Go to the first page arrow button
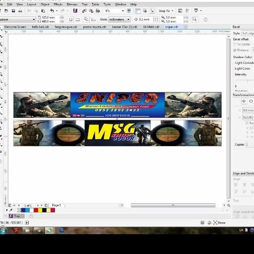 click(14, 206)
